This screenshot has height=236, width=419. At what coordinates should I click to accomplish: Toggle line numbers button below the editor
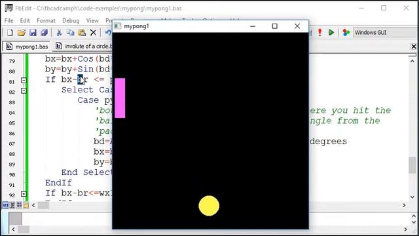point(5,205)
